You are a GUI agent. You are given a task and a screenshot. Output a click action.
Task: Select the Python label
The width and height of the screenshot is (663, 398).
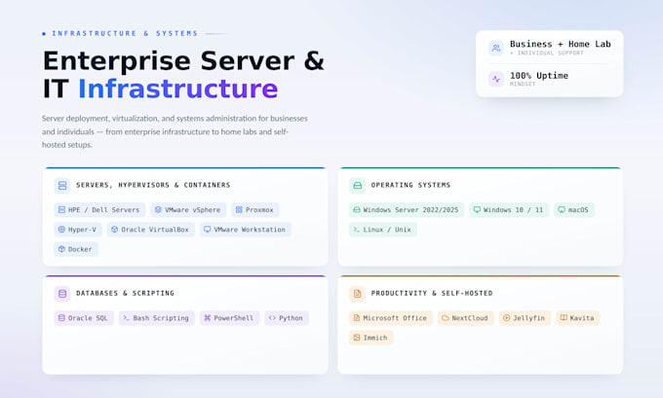coord(291,318)
